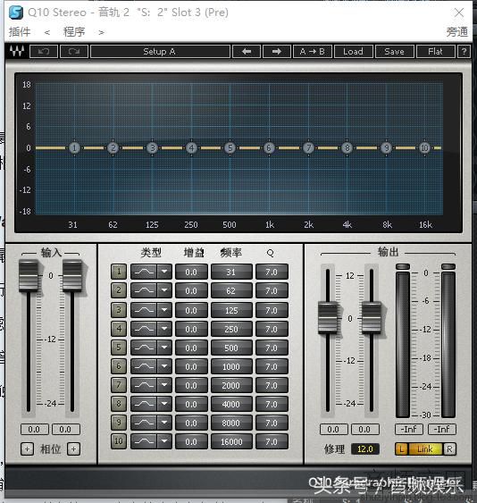Screen dimensions: 477x503
Task: Select band 1 node on EQ graph
Action: coord(74,148)
